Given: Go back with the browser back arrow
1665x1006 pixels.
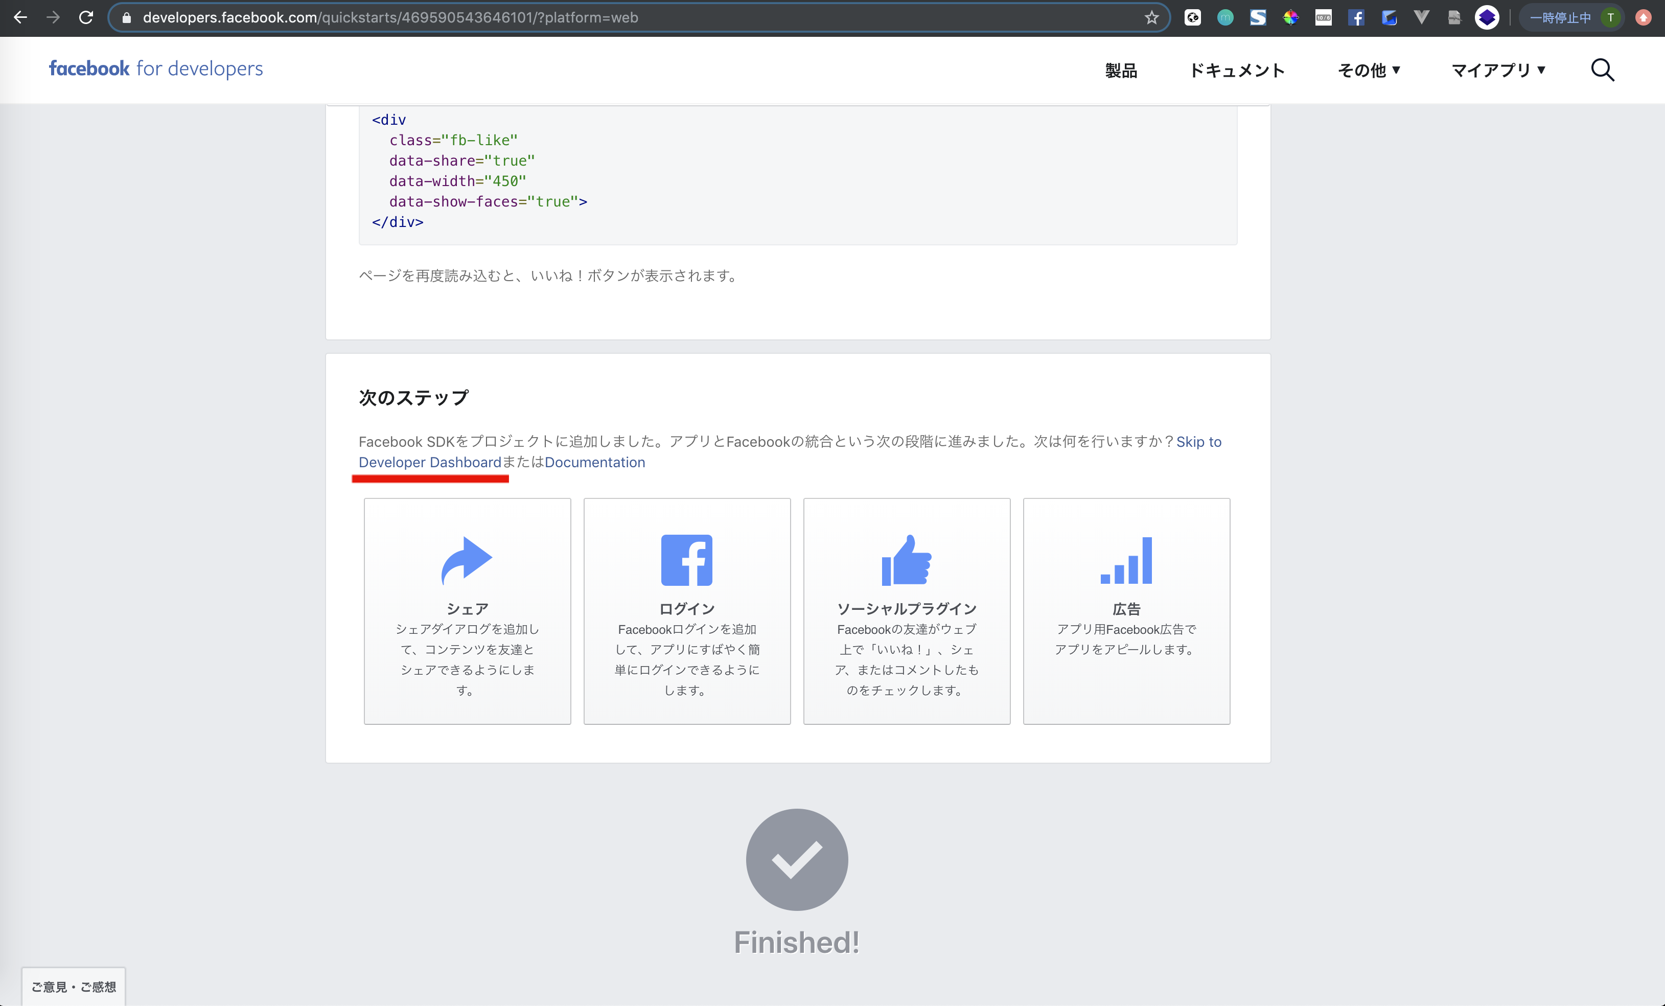Looking at the screenshot, I should [x=20, y=17].
